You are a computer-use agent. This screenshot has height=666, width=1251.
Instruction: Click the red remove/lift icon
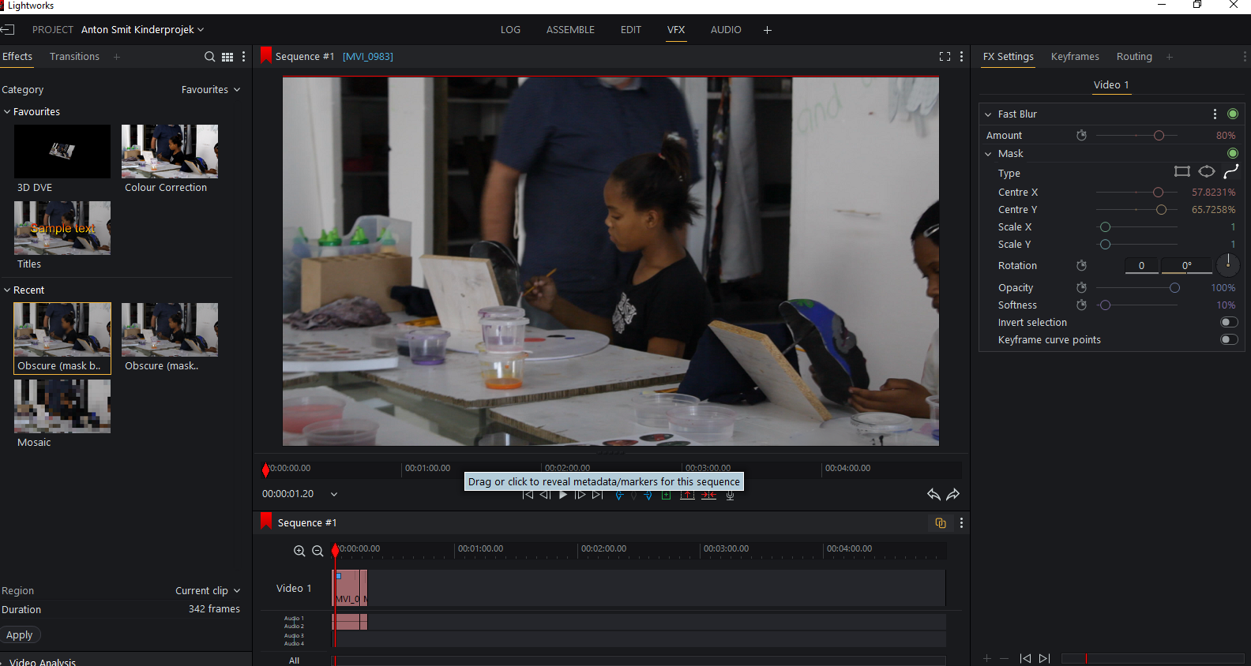click(x=687, y=496)
